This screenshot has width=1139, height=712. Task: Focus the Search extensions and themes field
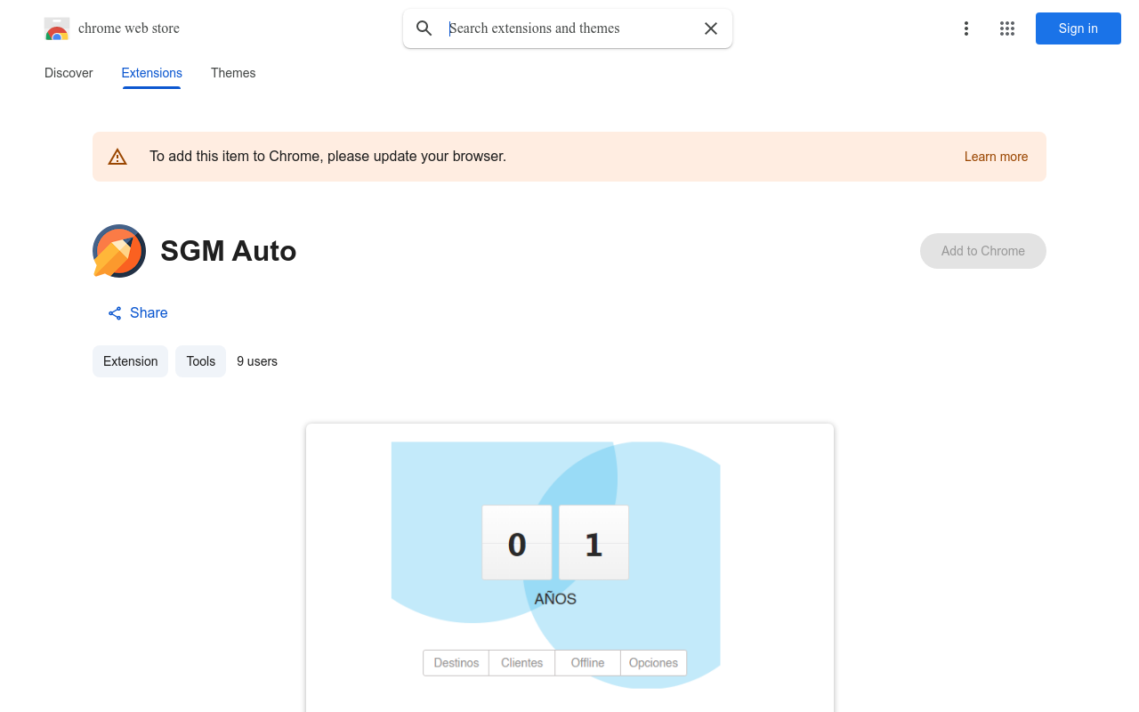point(569,28)
